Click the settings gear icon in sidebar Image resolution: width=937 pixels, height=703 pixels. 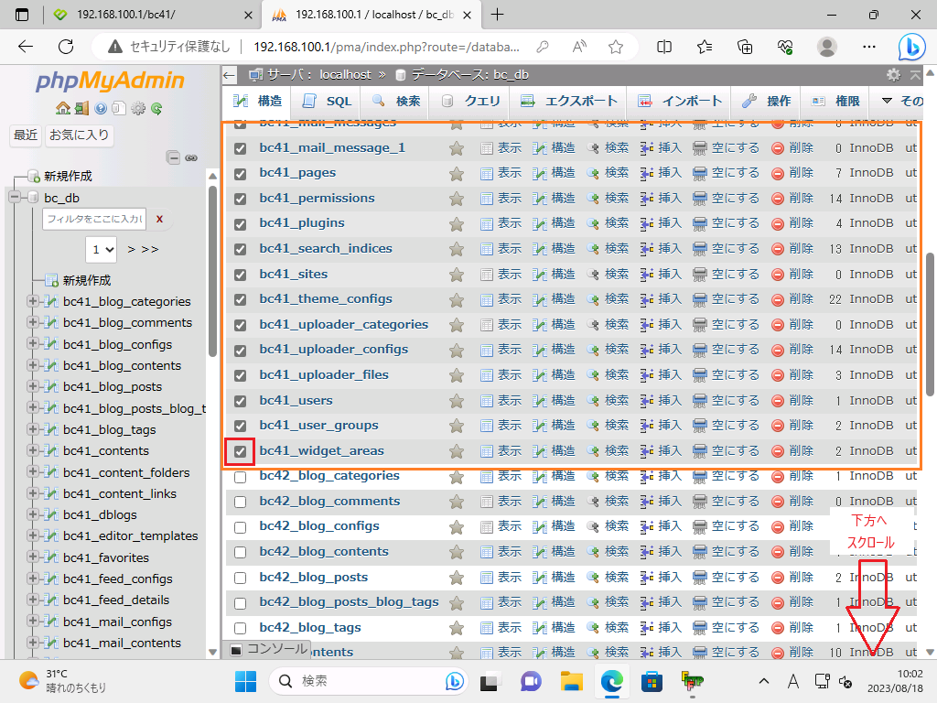tap(138, 108)
